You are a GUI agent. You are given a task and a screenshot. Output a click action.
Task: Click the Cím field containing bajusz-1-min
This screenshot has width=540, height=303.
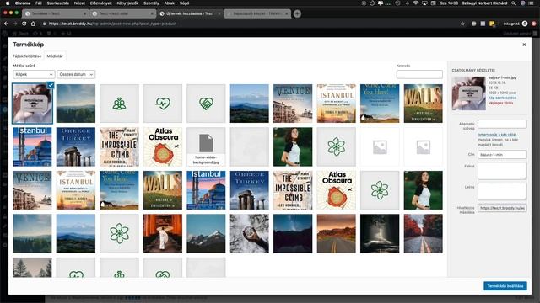(x=502, y=155)
